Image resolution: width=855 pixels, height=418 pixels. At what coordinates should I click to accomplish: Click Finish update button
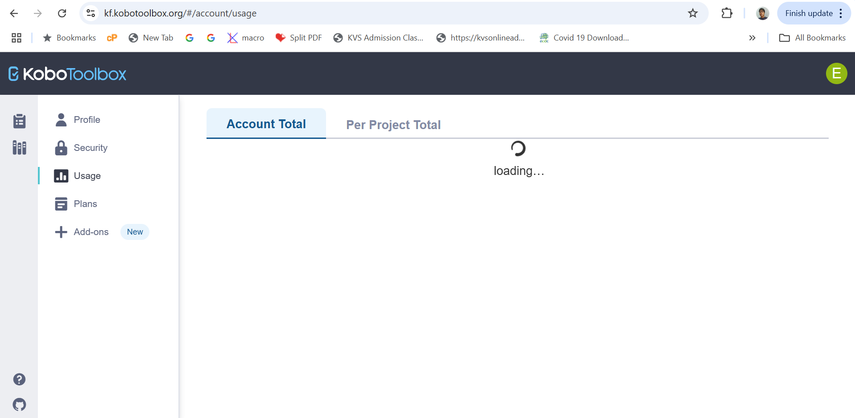808,13
